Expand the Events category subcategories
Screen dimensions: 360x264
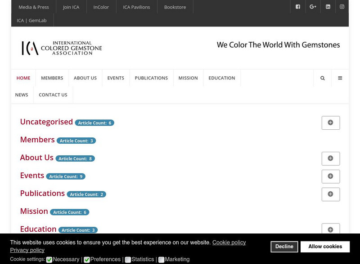point(331,176)
